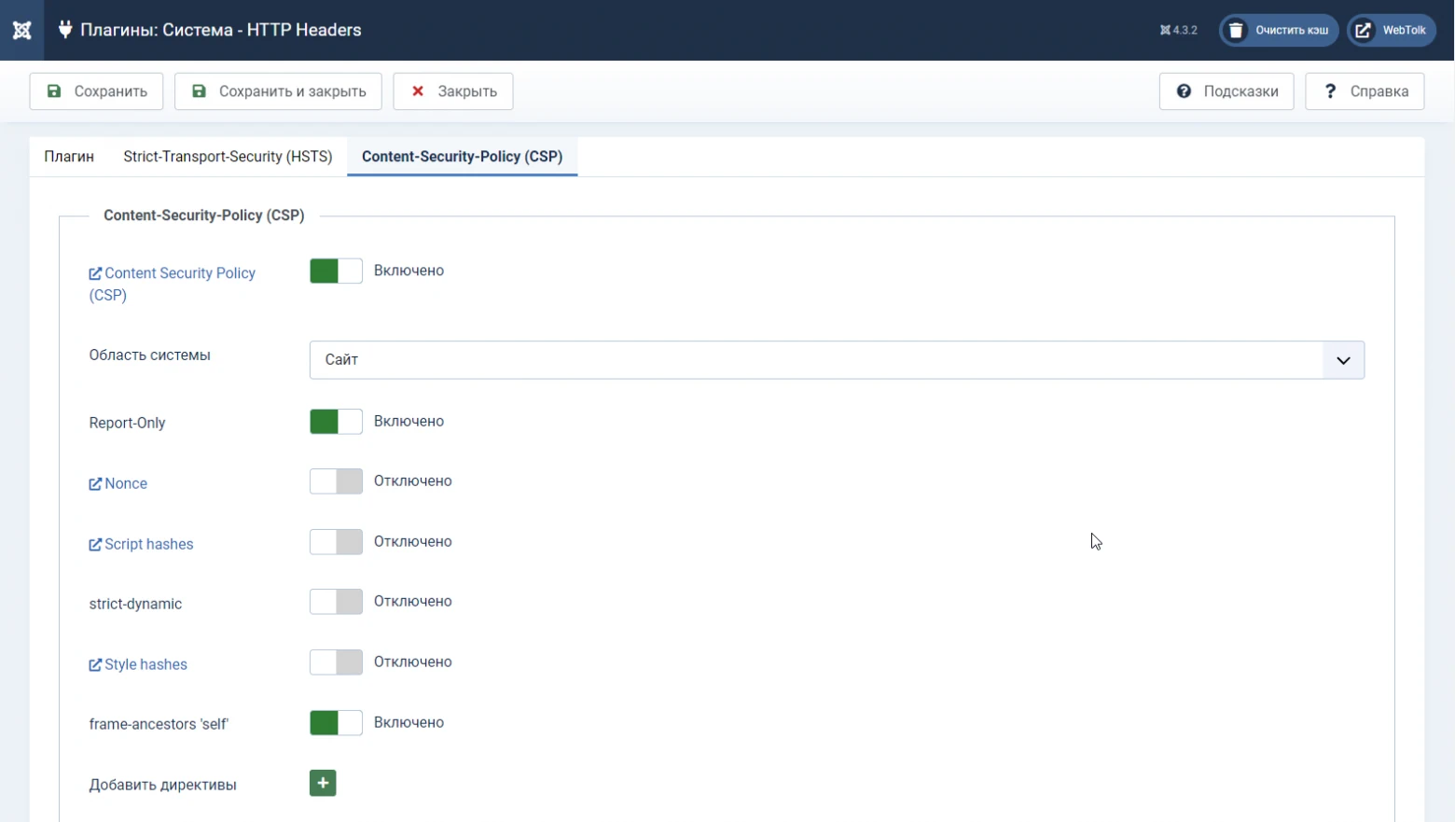Viewport: 1455px width, 822px height.
Task: Open the Nonce documentation link
Action: 118,483
